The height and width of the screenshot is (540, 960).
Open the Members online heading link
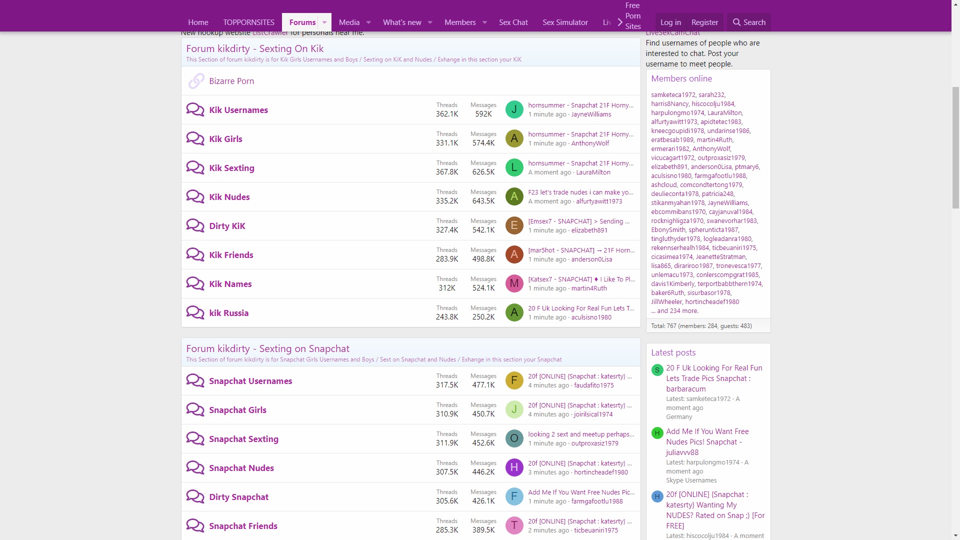click(681, 78)
